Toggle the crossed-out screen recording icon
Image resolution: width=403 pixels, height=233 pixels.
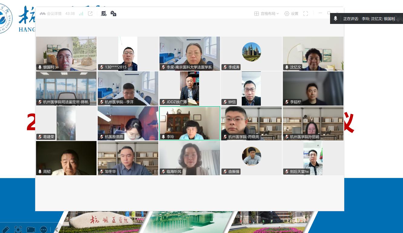click(x=104, y=14)
